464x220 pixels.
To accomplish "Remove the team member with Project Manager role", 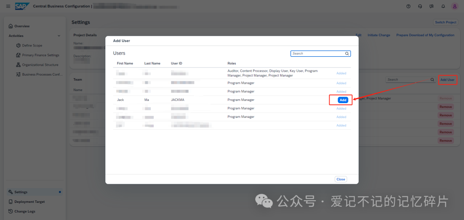I will pyautogui.click(x=446, y=98).
